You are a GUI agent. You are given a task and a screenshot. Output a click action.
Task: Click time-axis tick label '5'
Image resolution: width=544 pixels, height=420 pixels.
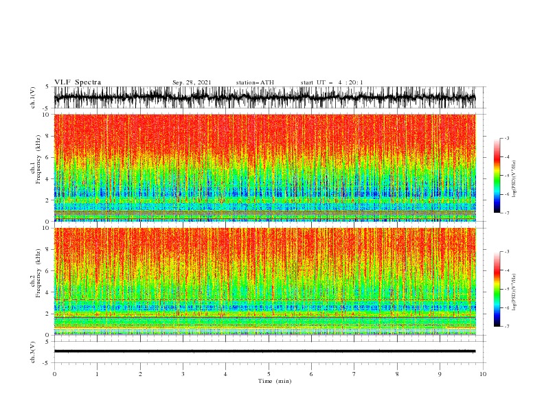pos(269,374)
